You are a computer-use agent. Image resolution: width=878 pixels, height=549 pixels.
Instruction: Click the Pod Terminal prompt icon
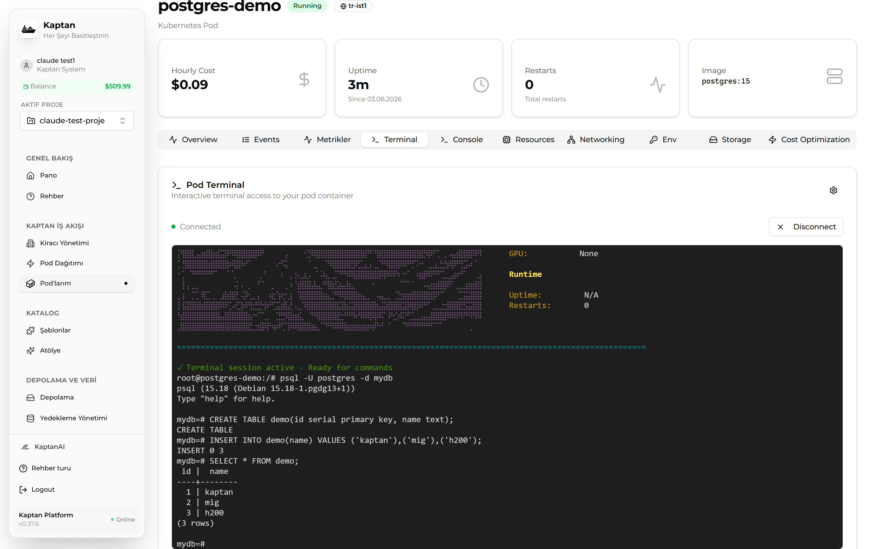pyautogui.click(x=176, y=185)
